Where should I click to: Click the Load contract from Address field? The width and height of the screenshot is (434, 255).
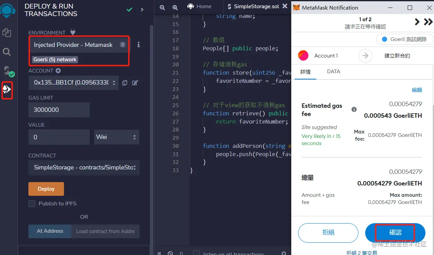coord(105,231)
